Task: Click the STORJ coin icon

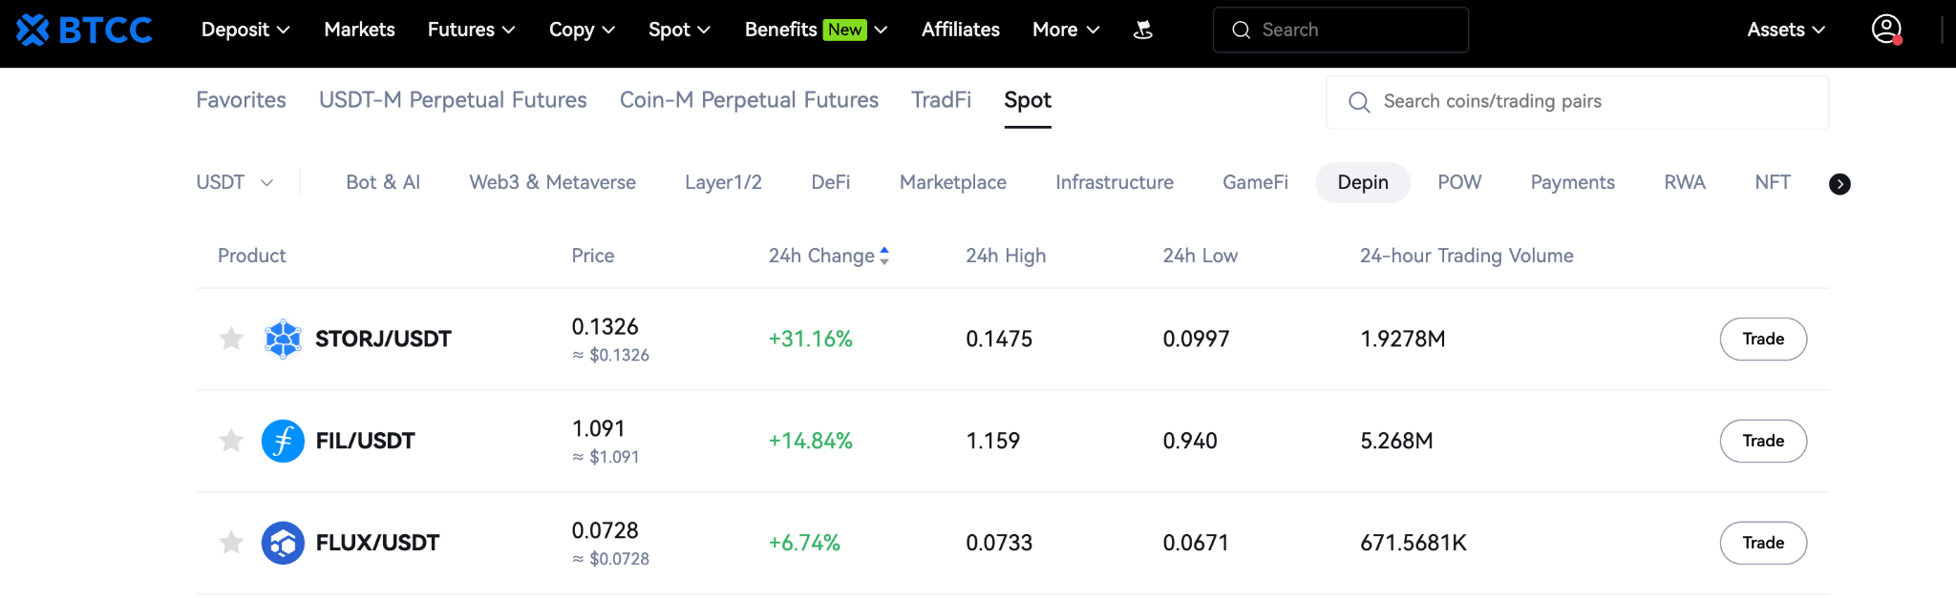Action: [x=283, y=339]
